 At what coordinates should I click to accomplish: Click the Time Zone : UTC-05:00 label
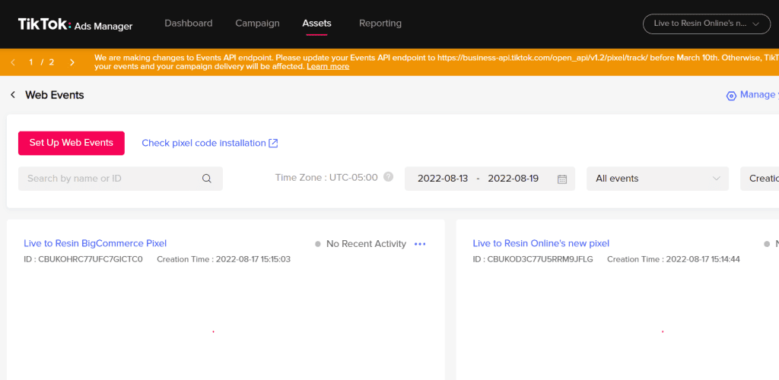click(326, 177)
